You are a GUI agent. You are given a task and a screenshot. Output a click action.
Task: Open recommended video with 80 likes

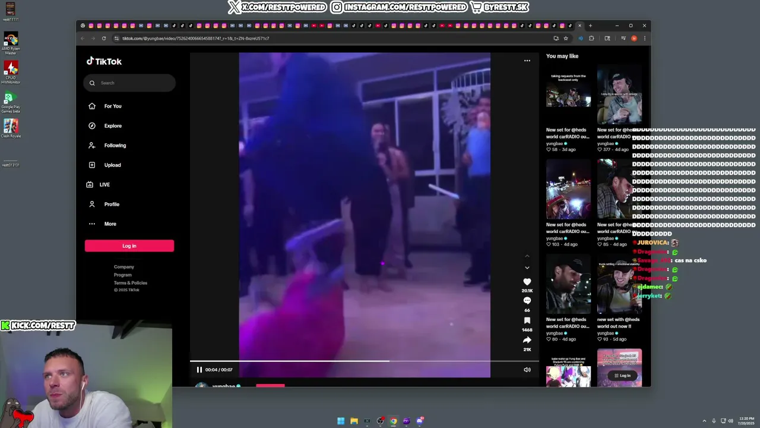pyautogui.click(x=568, y=284)
